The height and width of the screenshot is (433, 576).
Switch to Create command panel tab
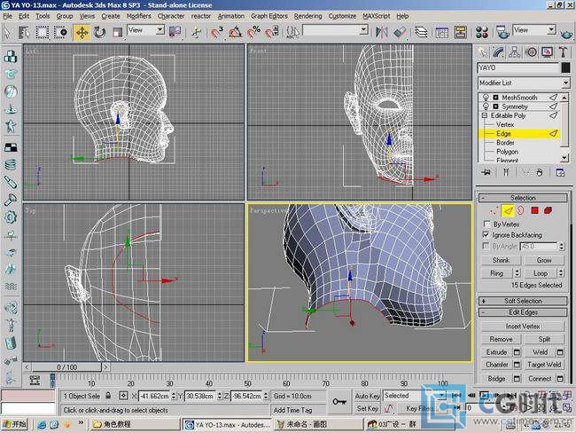coord(483,51)
